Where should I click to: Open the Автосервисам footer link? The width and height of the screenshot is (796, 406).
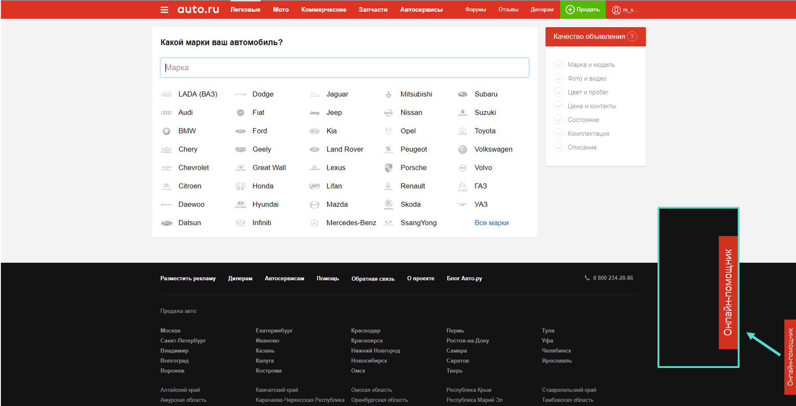[x=284, y=278]
